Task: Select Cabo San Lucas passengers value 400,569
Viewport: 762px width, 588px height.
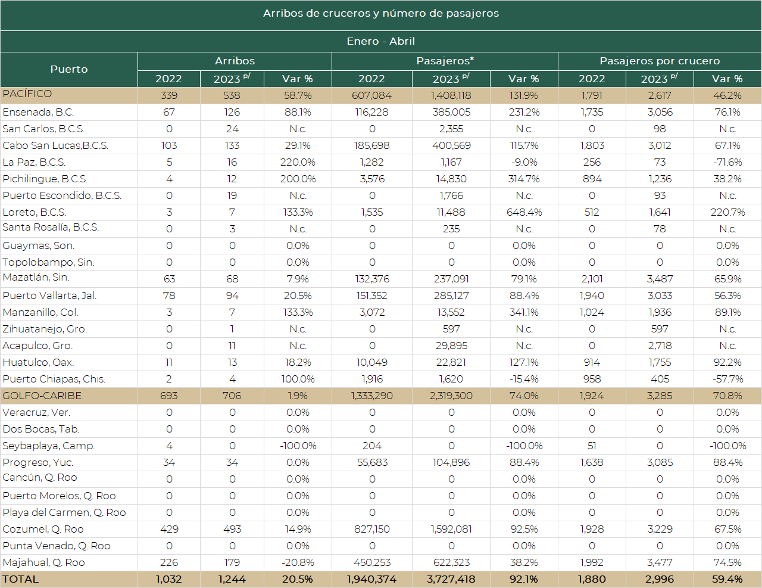Action: [451, 145]
